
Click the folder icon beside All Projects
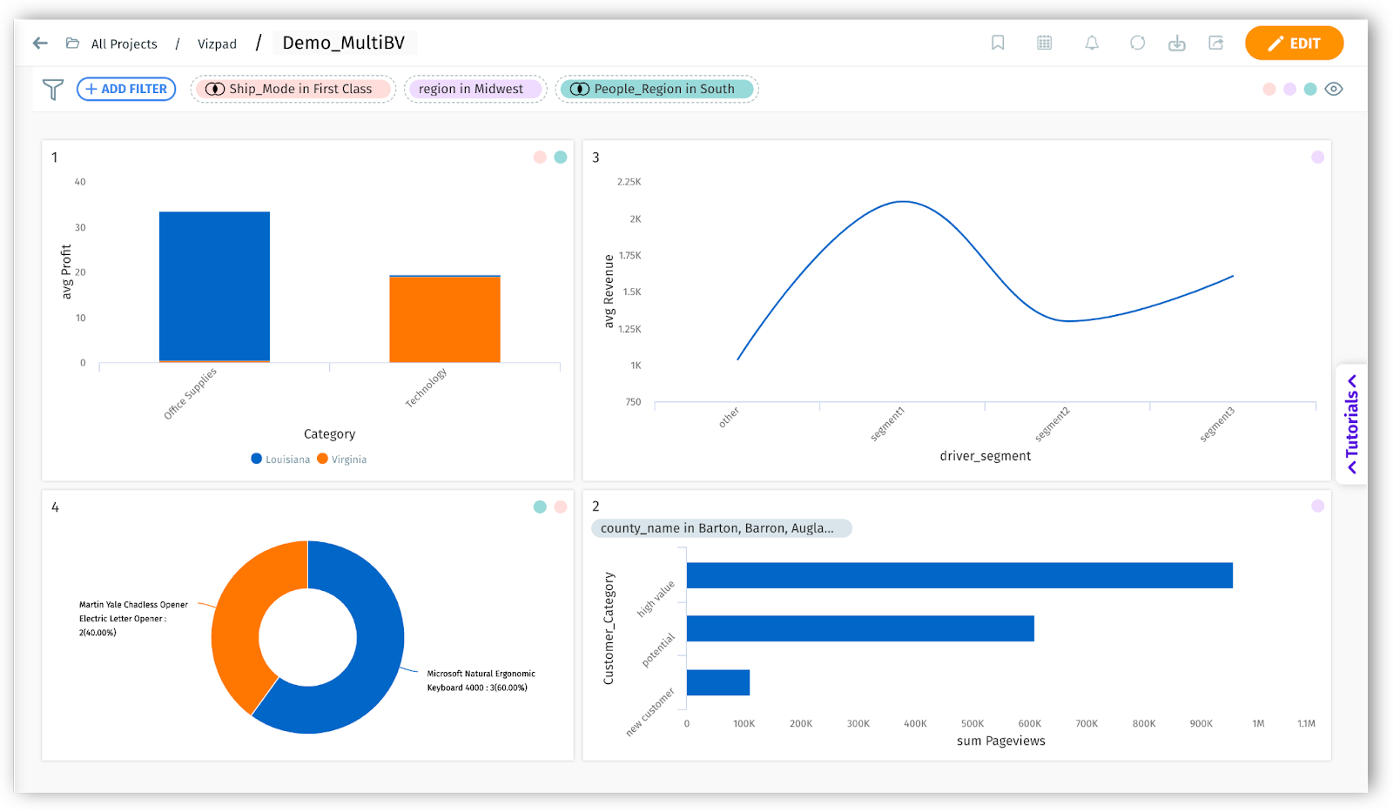pyautogui.click(x=72, y=43)
